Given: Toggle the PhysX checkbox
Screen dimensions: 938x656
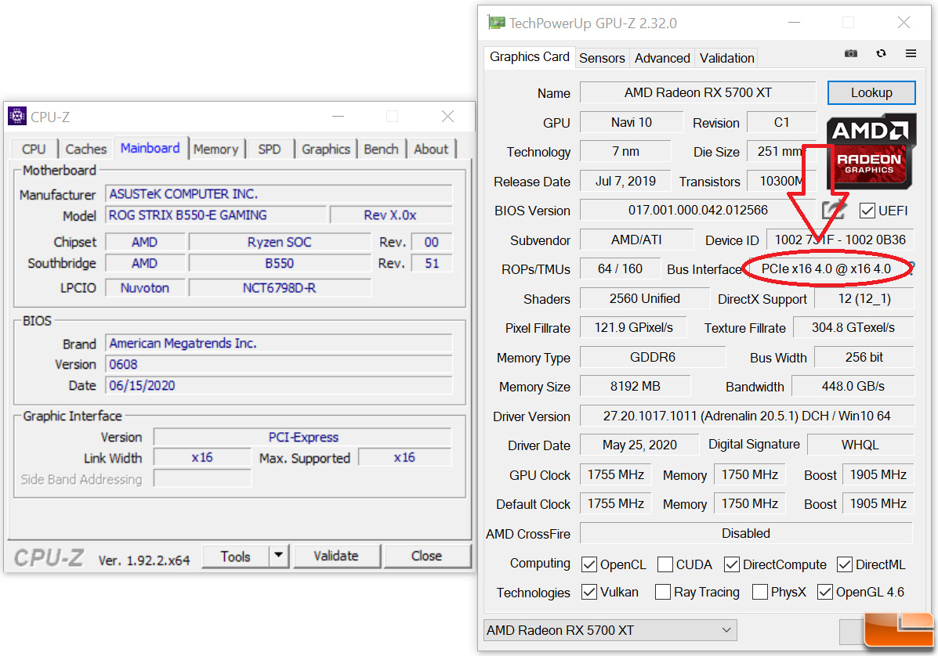Looking at the screenshot, I should click(x=760, y=592).
